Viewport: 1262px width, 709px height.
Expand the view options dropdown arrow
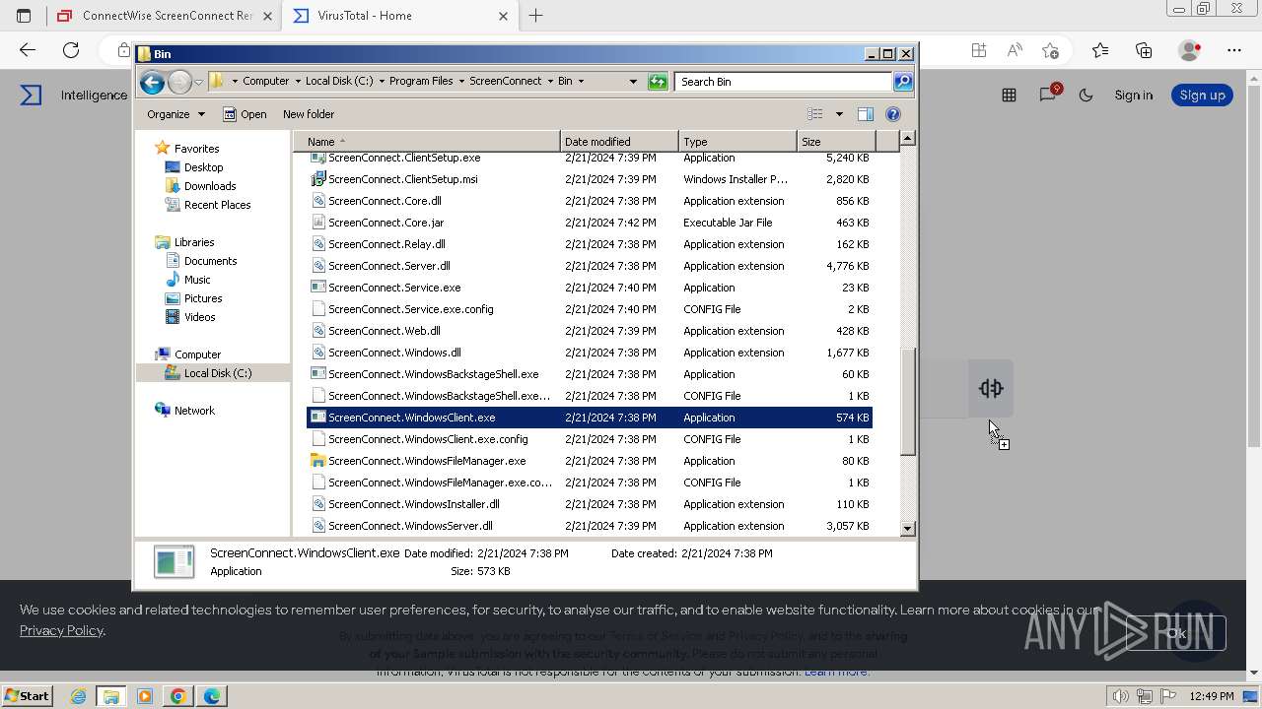839,114
